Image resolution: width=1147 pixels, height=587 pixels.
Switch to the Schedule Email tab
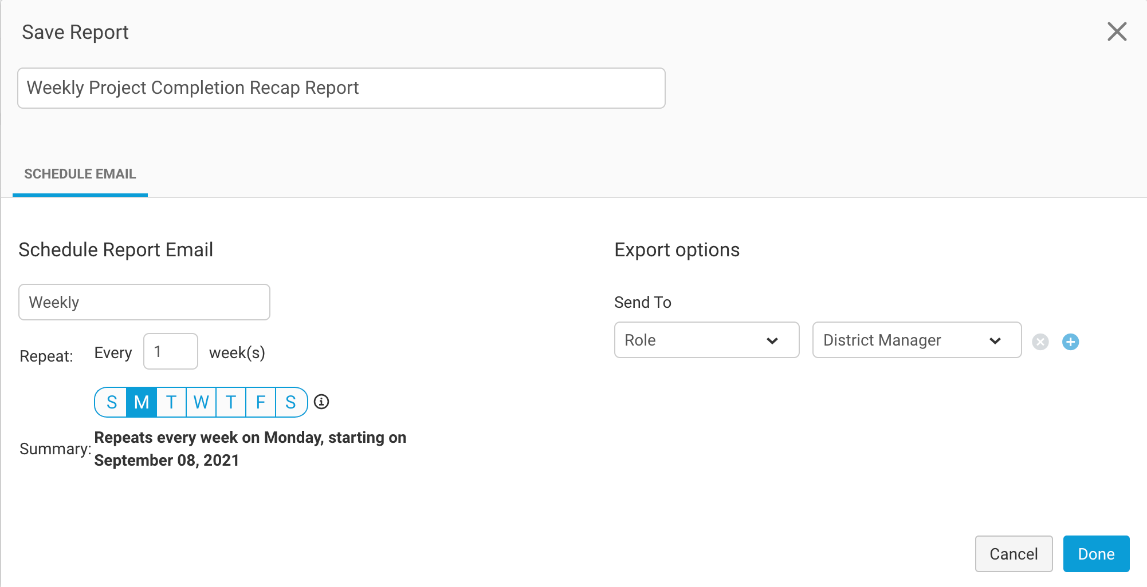point(80,173)
